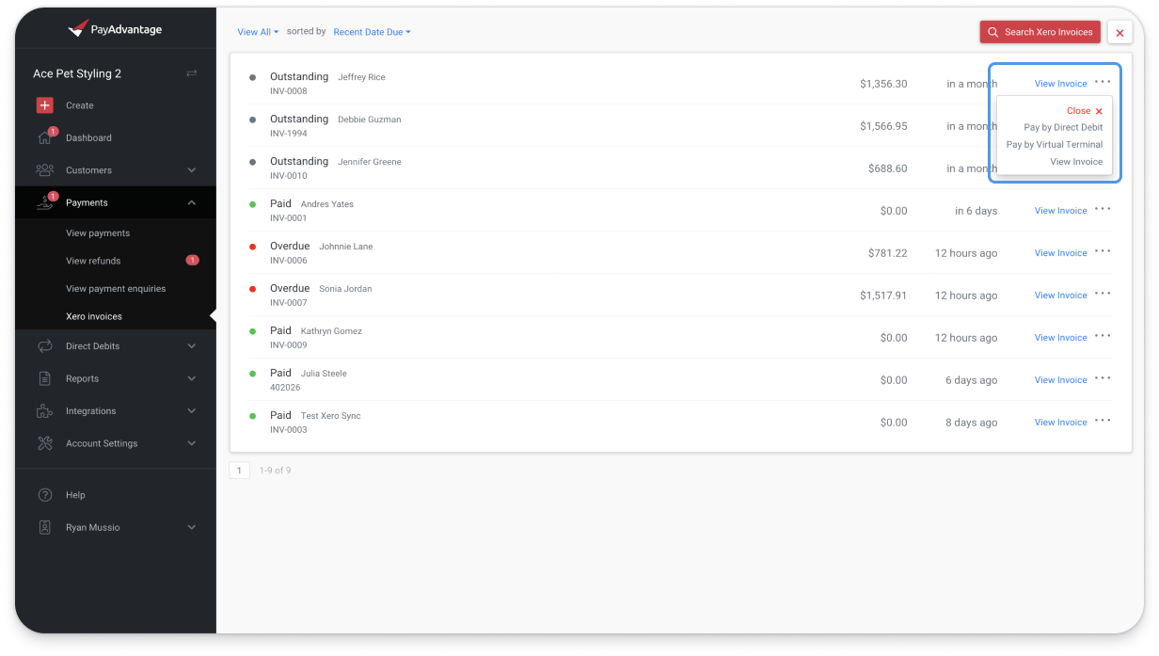Close the invoice actions popup menu
1159x656 pixels.
pyautogui.click(x=1085, y=111)
